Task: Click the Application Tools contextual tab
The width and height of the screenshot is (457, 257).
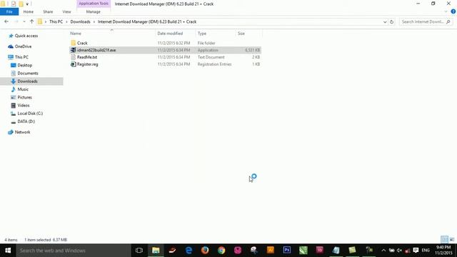Action: click(94, 4)
